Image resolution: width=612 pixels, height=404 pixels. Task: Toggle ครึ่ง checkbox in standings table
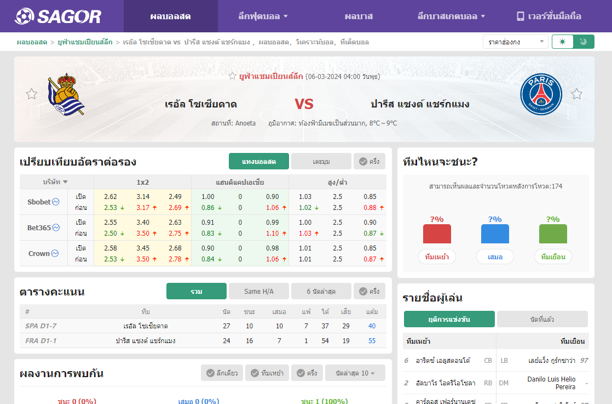pos(369,291)
